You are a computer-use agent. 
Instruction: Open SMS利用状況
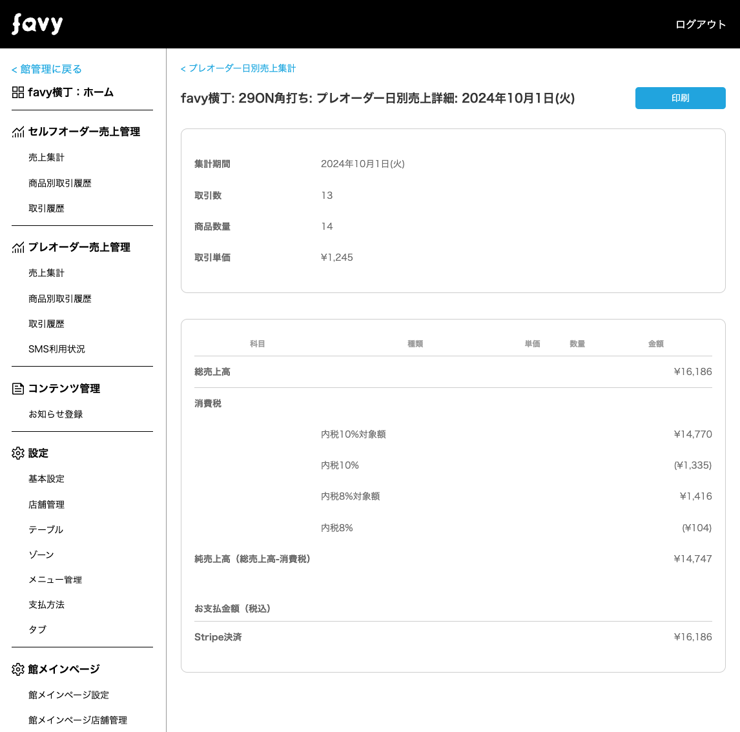click(57, 349)
